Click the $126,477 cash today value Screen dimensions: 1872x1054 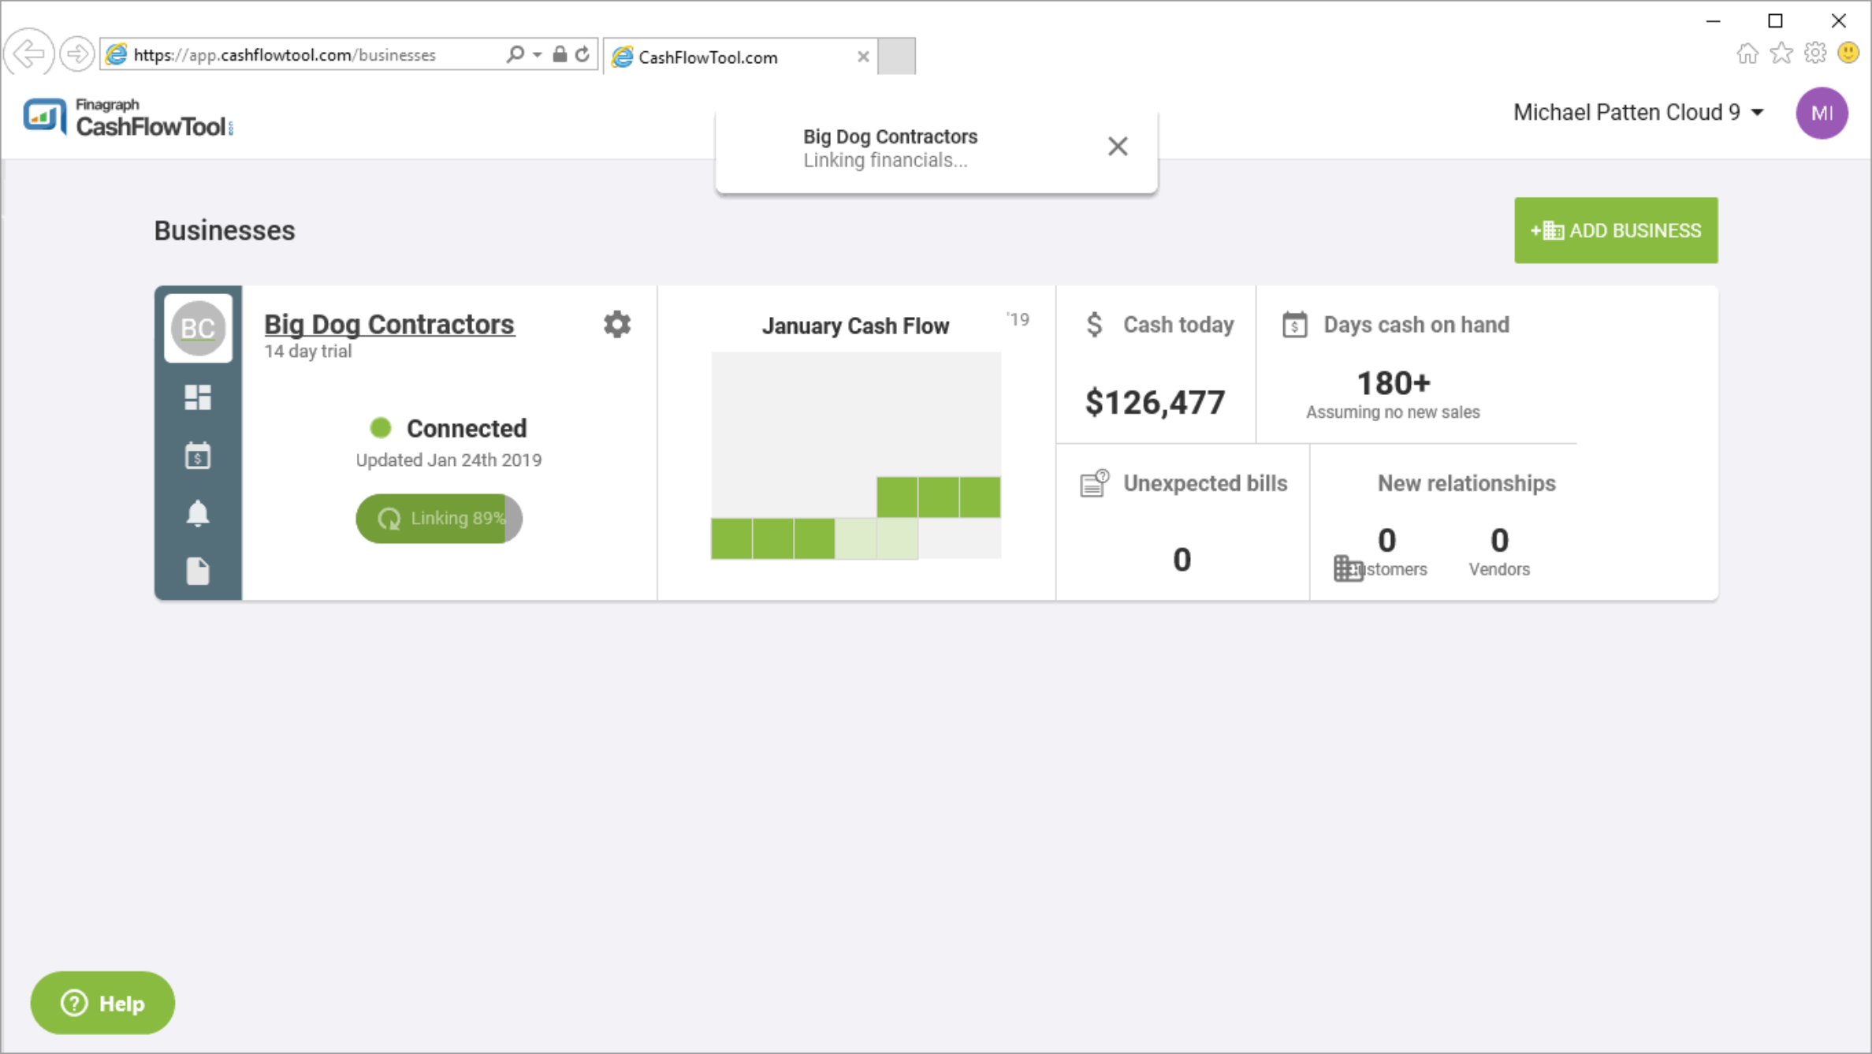(1155, 402)
